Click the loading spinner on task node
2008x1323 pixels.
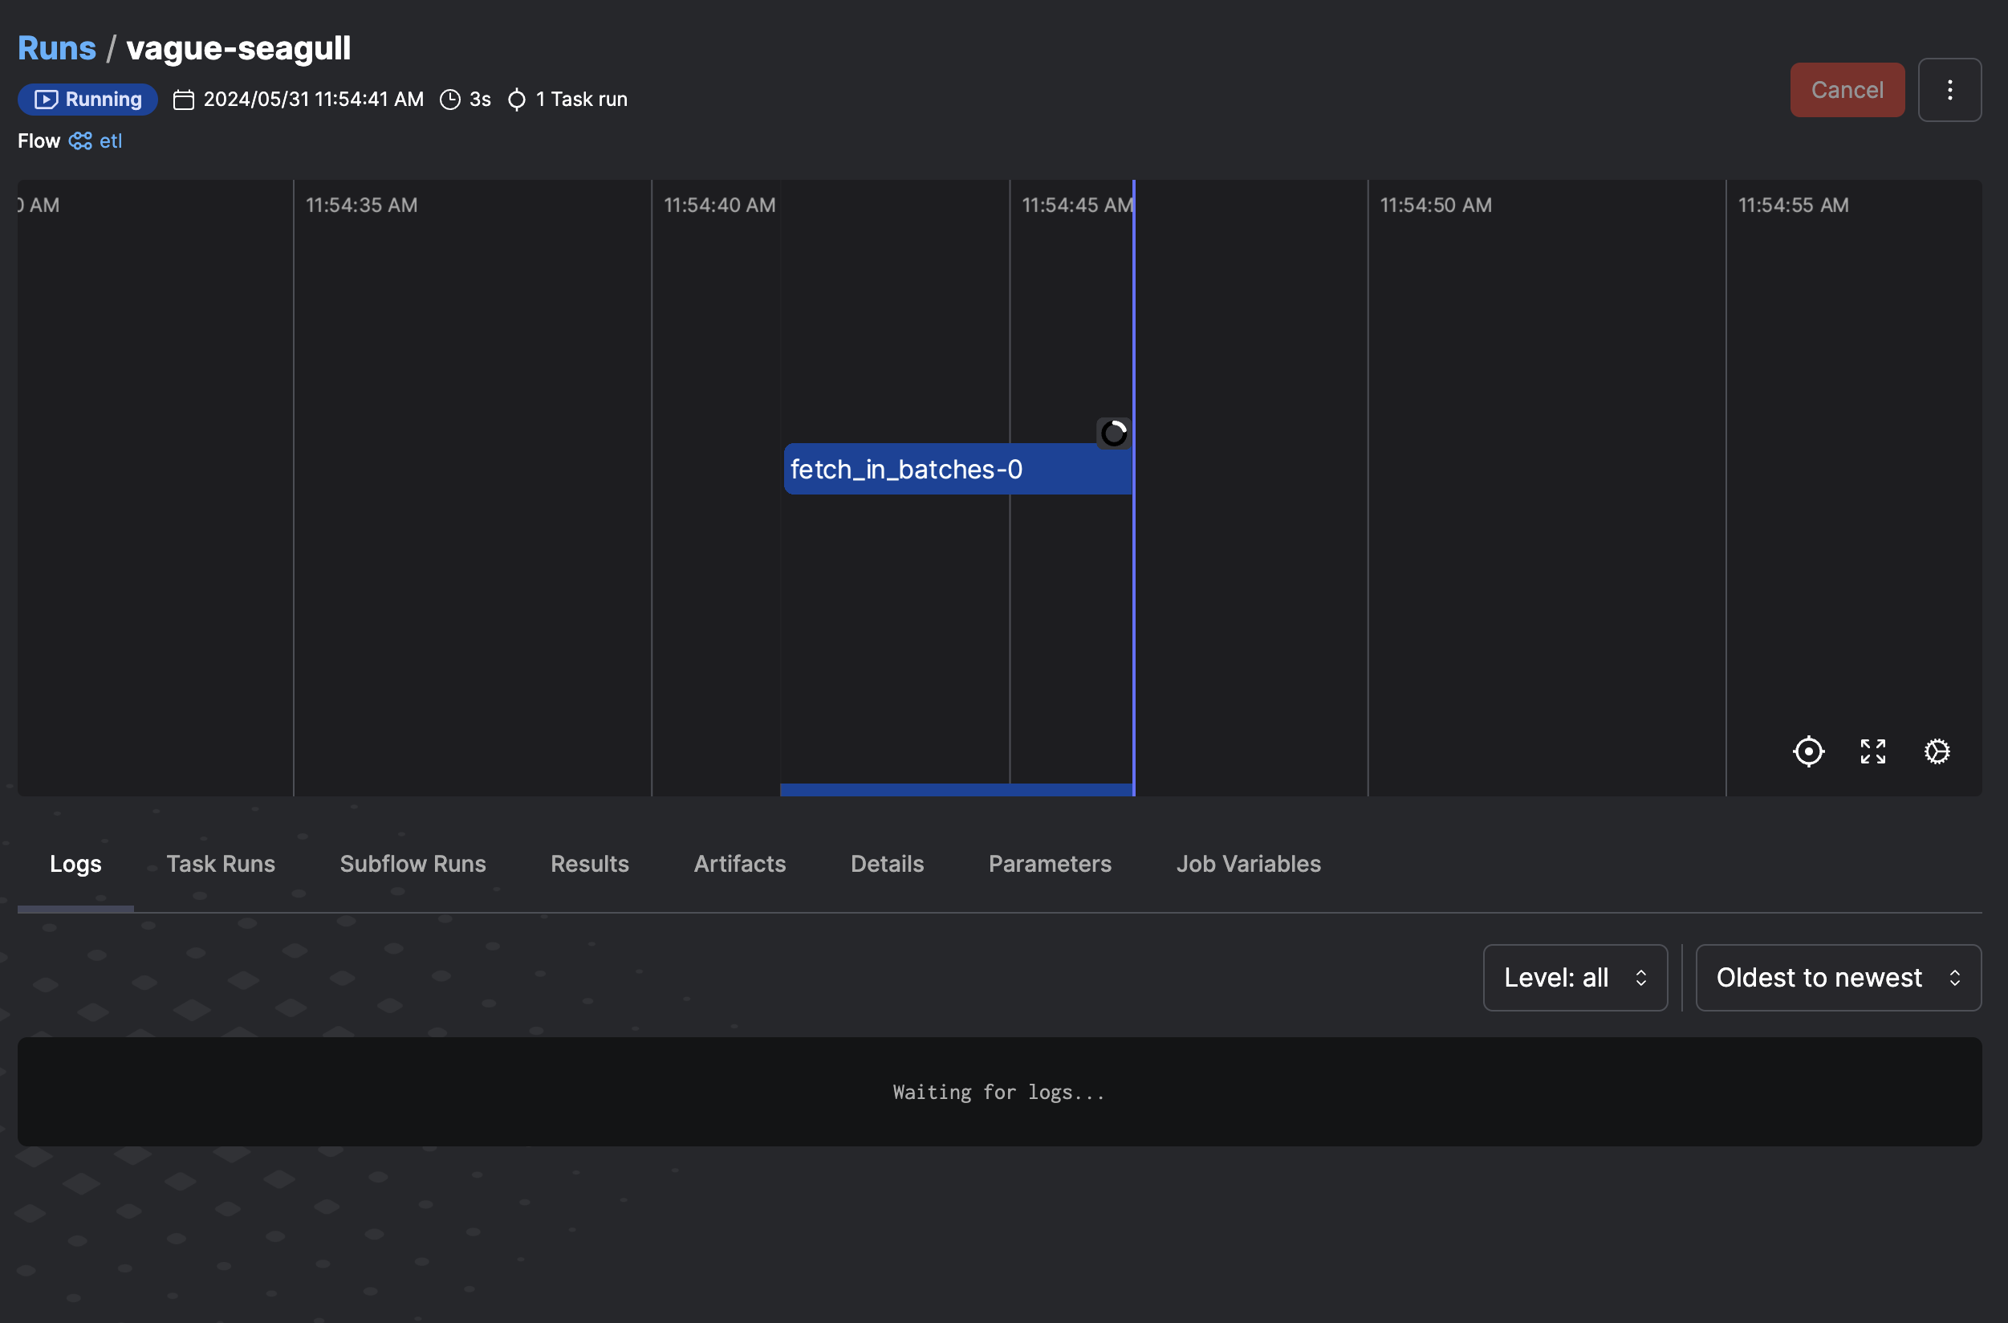pos(1113,433)
